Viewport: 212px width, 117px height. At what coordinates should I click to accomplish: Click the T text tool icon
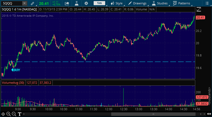tap(19, 114)
